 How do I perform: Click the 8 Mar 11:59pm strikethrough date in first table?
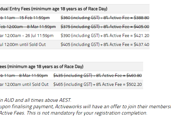tap(41, 26)
